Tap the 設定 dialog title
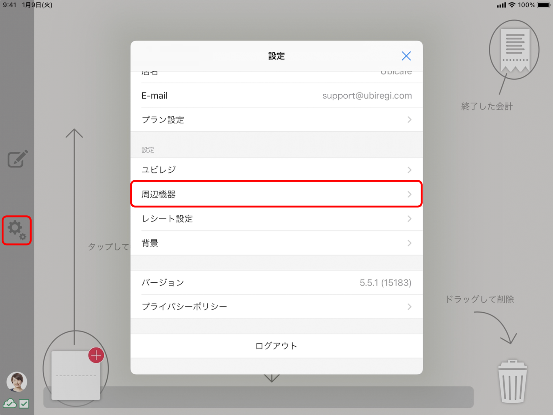553x415 pixels. pos(276,56)
